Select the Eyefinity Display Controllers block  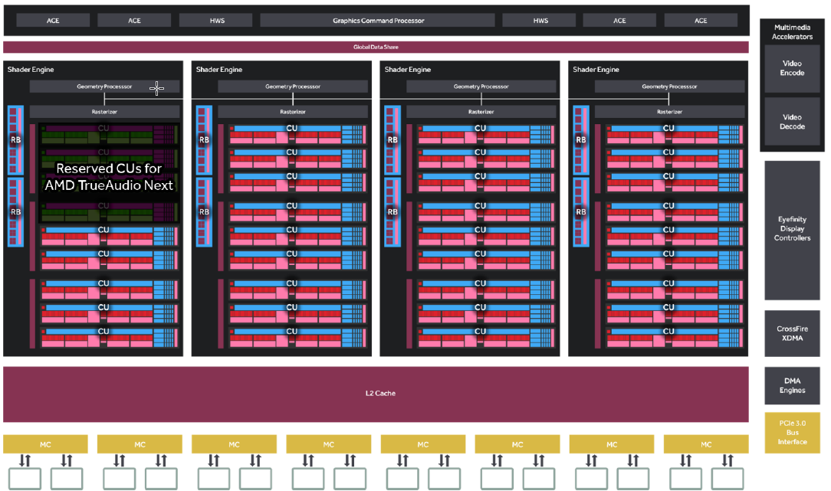[x=792, y=229]
